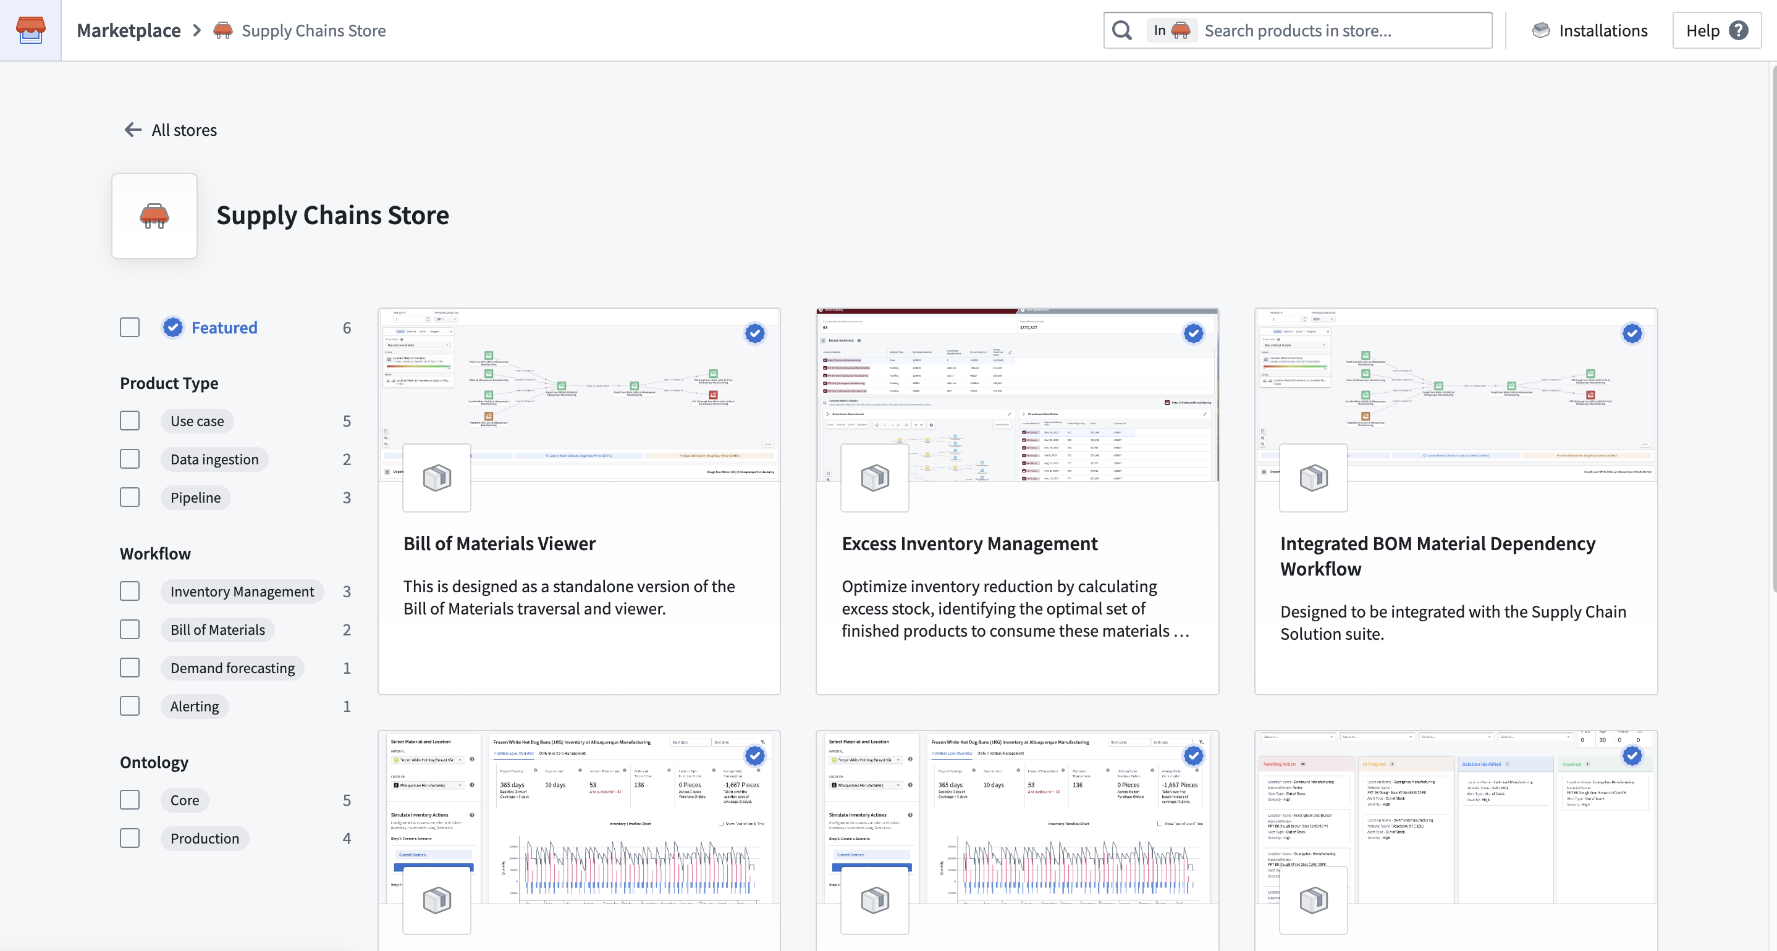1777x951 pixels.
Task: Click the back arrow beside All stores
Action: tap(132, 130)
